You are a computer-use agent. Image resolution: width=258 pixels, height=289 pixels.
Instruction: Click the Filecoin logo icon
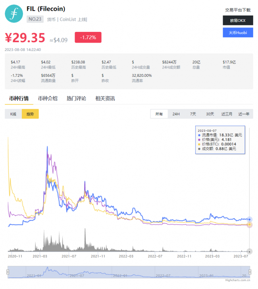tap(14, 14)
